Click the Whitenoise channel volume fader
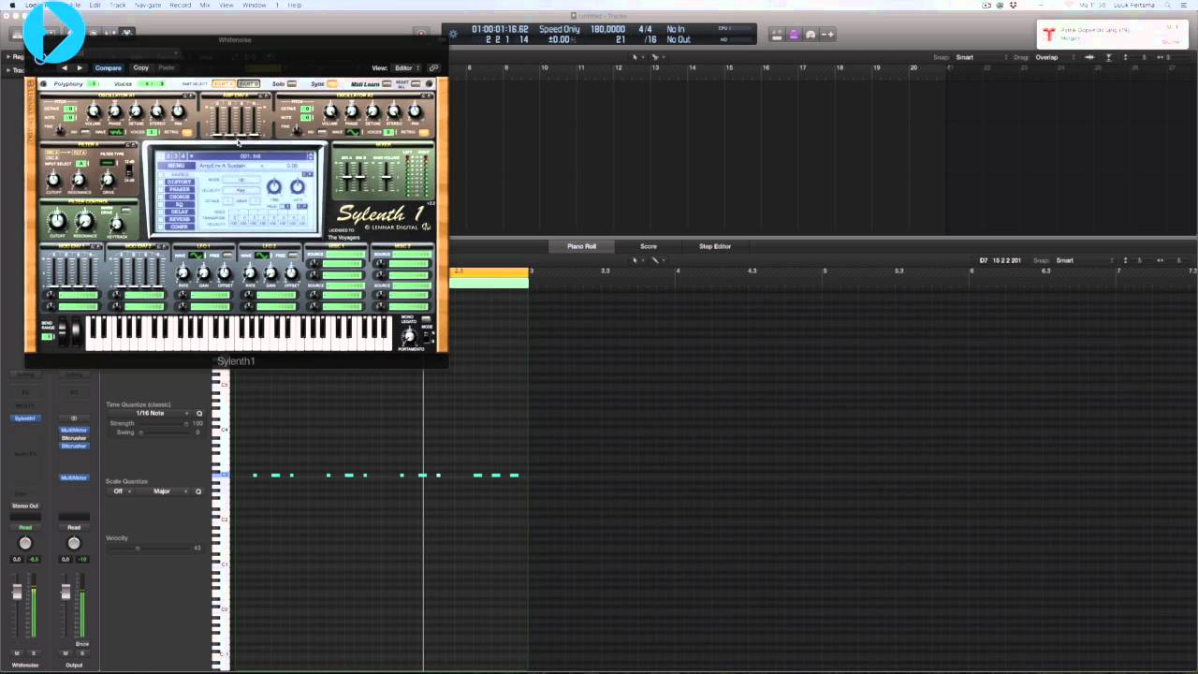1198x674 pixels. point(17,592)
